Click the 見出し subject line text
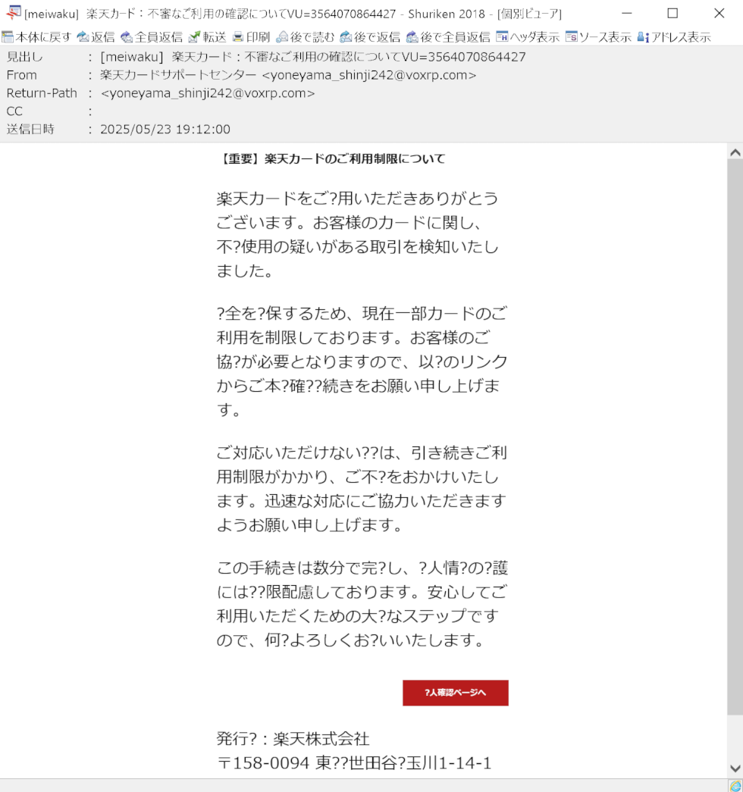Screen dimensions: 743x792 pos(313,57)
